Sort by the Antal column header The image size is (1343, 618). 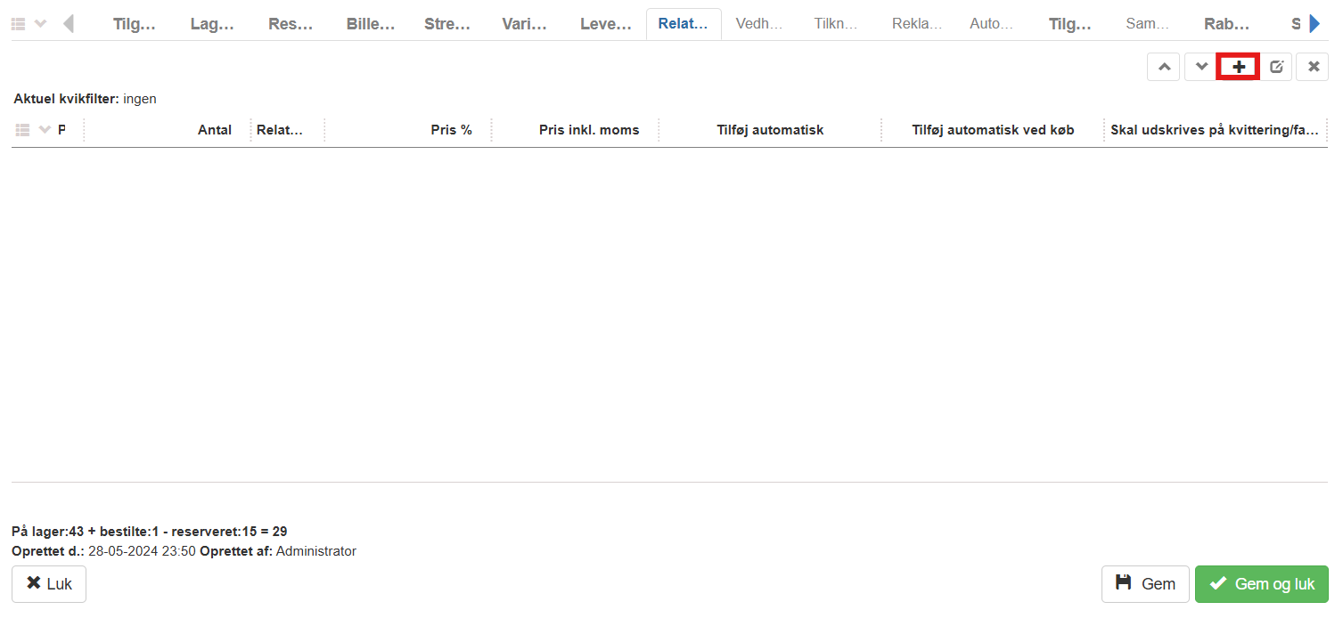[x=215, y=130]
